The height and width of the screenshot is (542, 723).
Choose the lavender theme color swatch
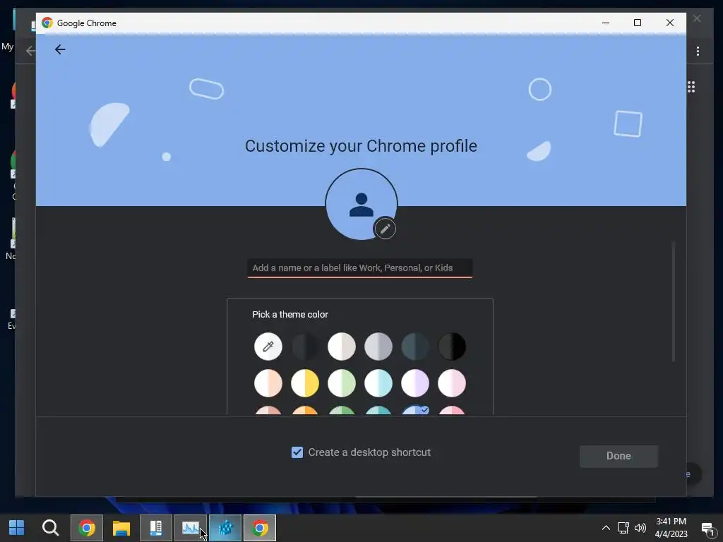pyautogui.click(x=415, y=383)
